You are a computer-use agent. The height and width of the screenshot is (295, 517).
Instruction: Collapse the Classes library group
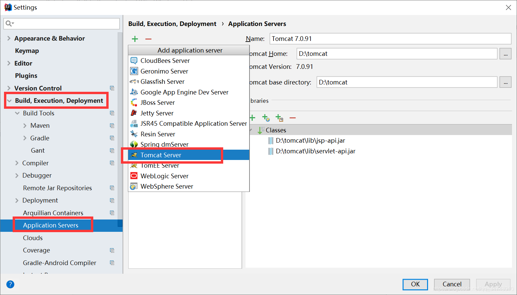[x=251, y=130]
